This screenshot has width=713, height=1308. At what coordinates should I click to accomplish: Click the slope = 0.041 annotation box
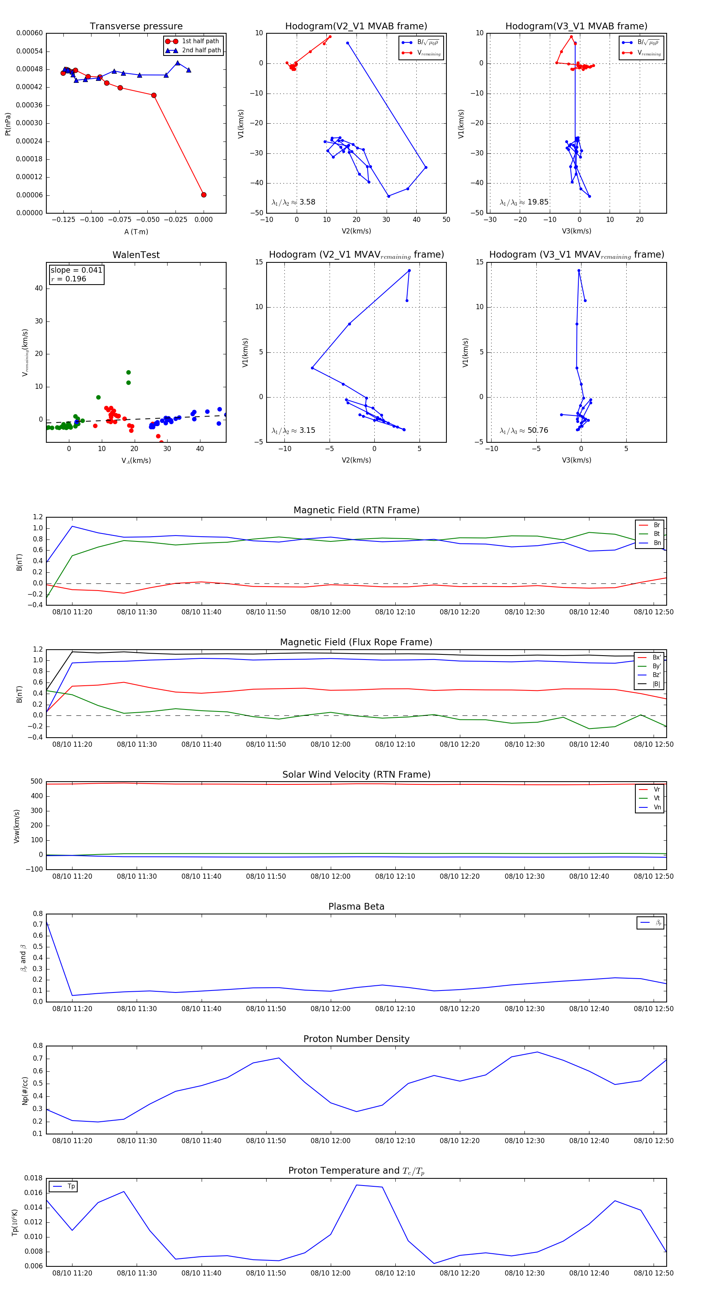click(x=76, y=274)
